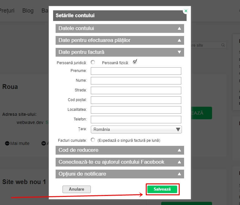Expand Conectează-te cu ajutorul contului Facebook
240x205 pixels.
[x=120, y=162]
